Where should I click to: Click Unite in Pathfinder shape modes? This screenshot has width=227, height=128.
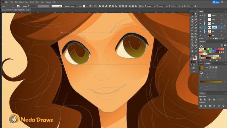tap(201, 100)
